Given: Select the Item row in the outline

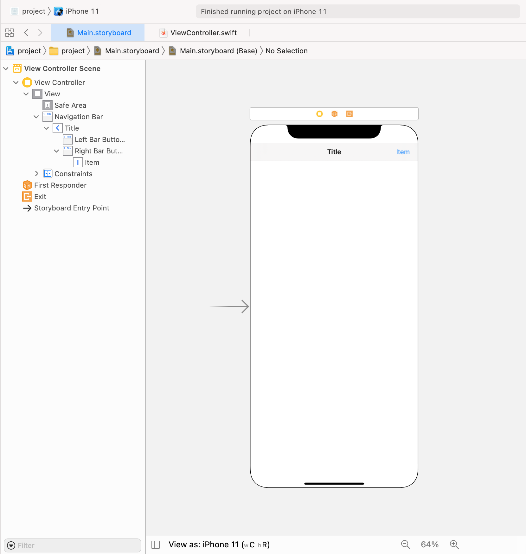Looking at the screenshot, I should click(73, 162).
